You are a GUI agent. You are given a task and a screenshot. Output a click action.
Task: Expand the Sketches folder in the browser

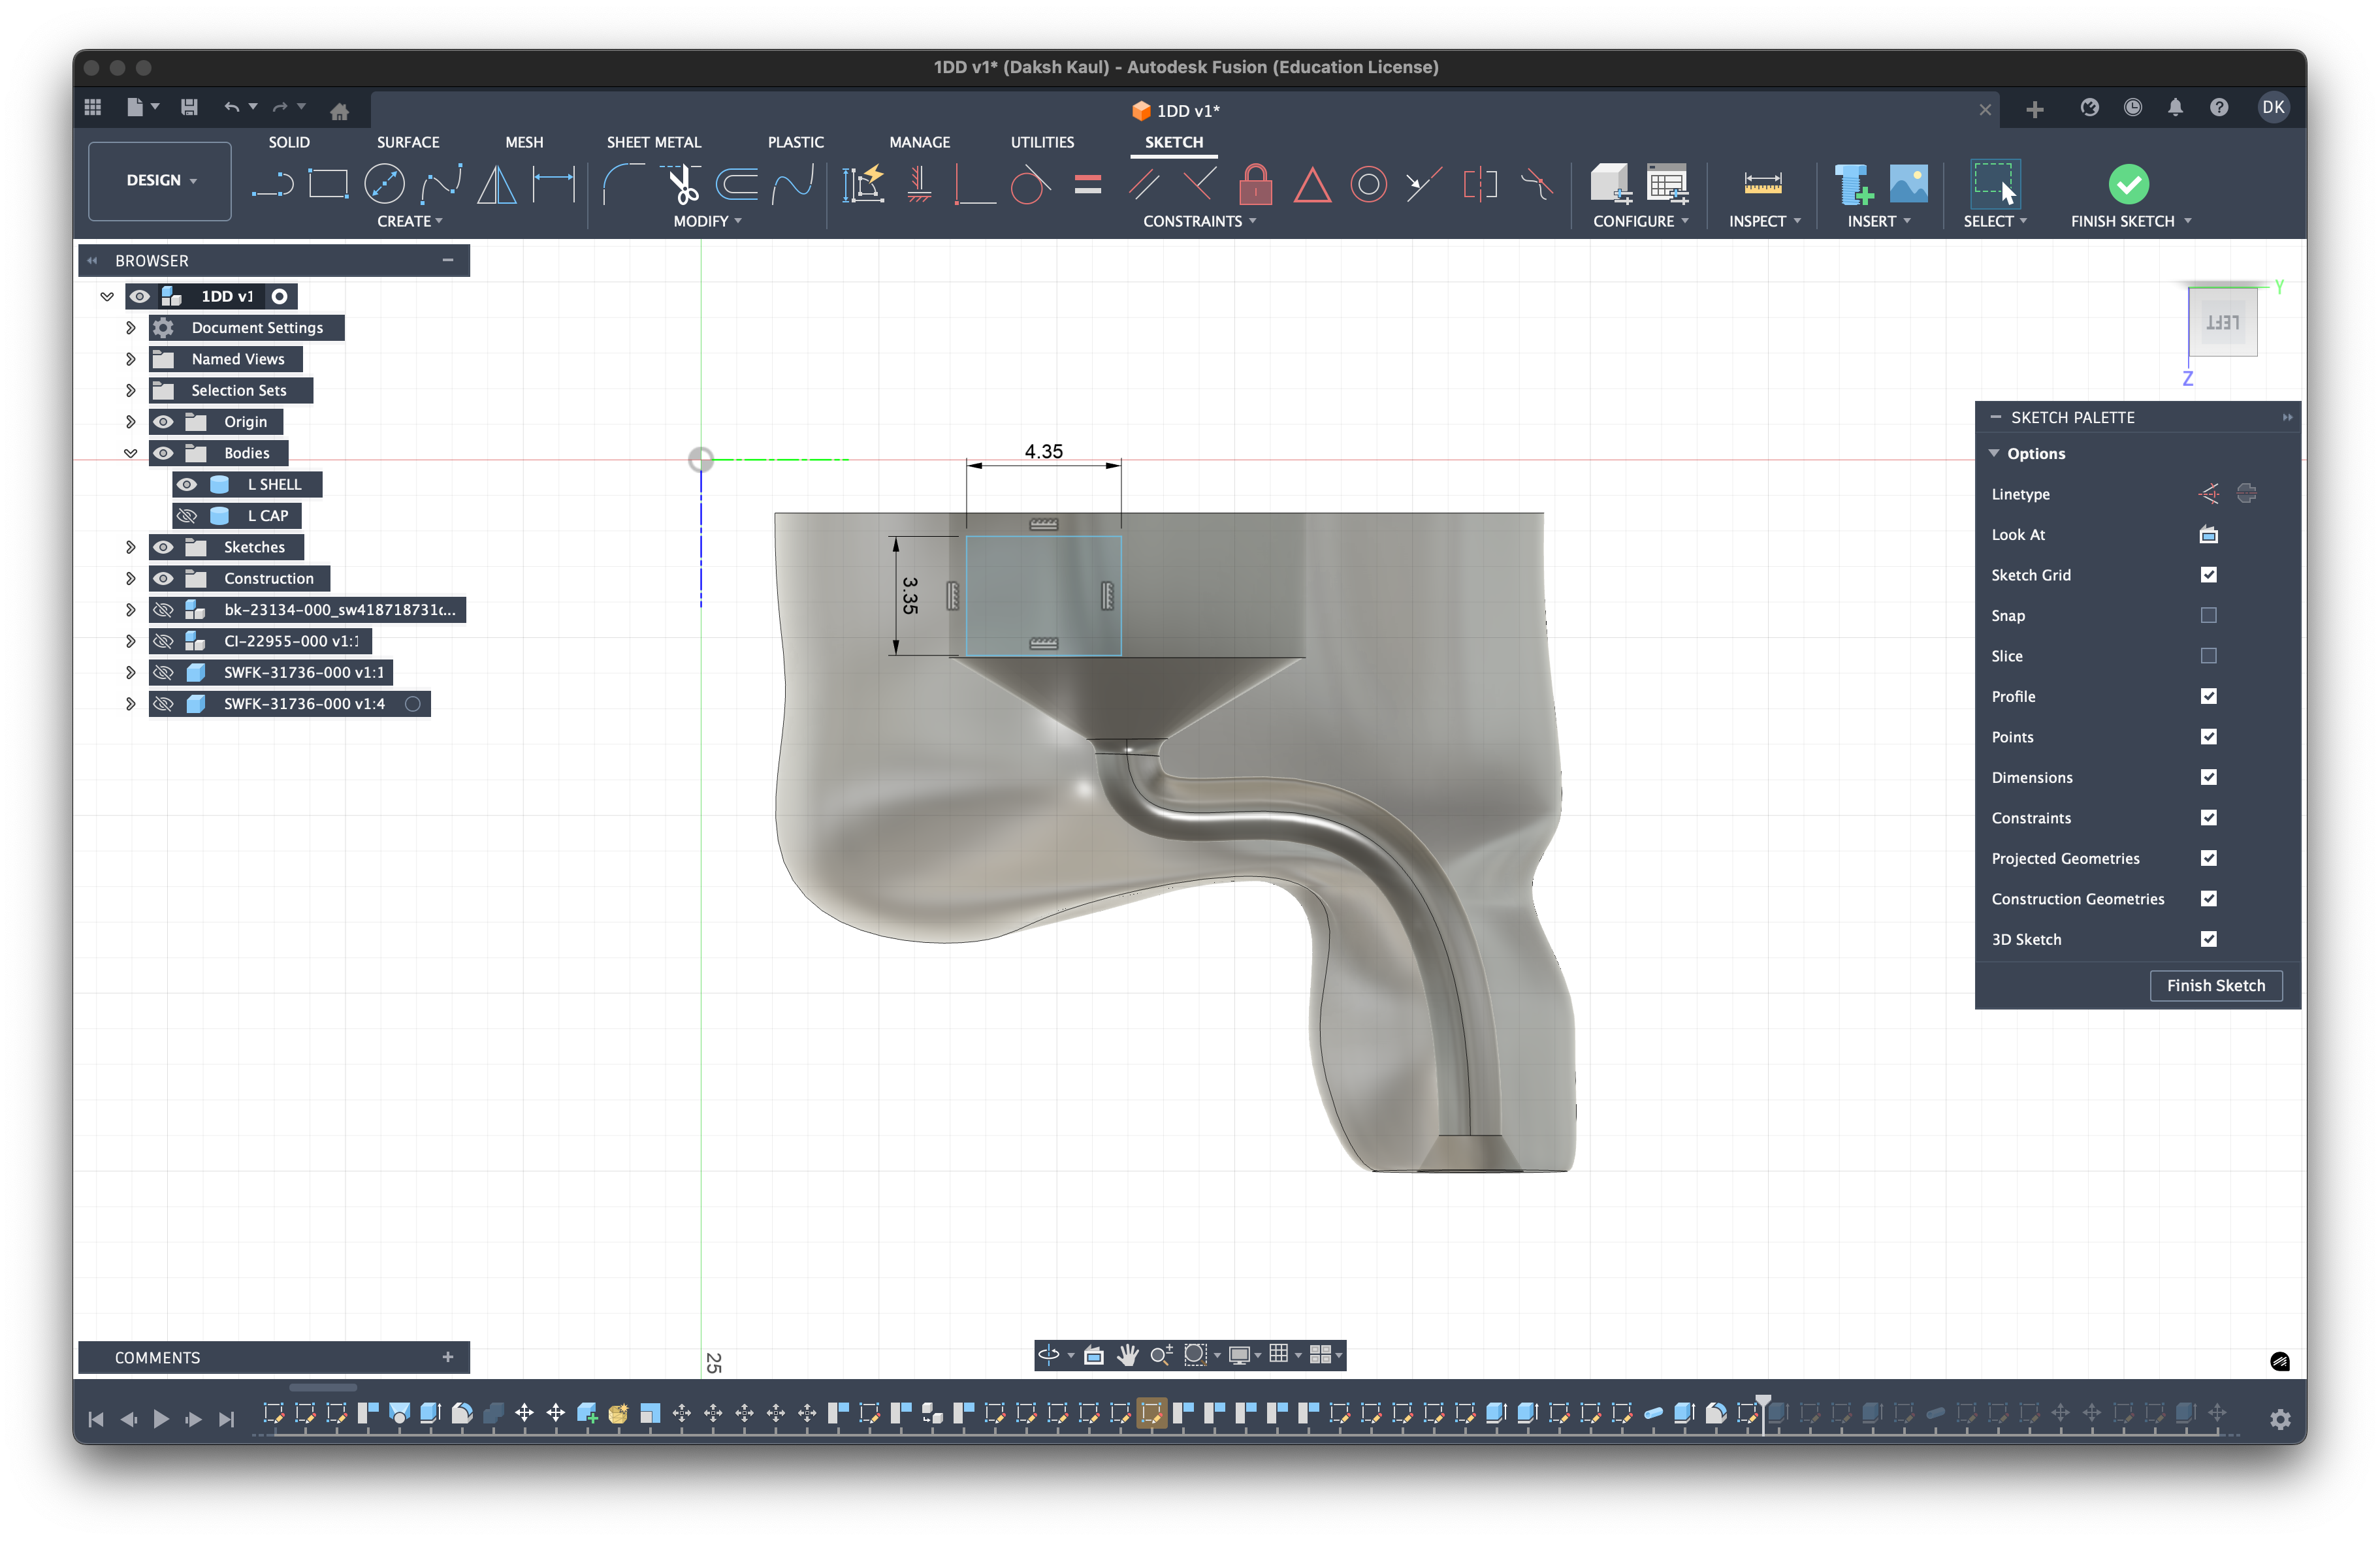130,547
